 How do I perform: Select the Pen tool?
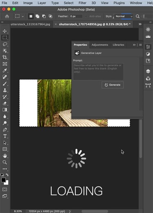(5, 129)
